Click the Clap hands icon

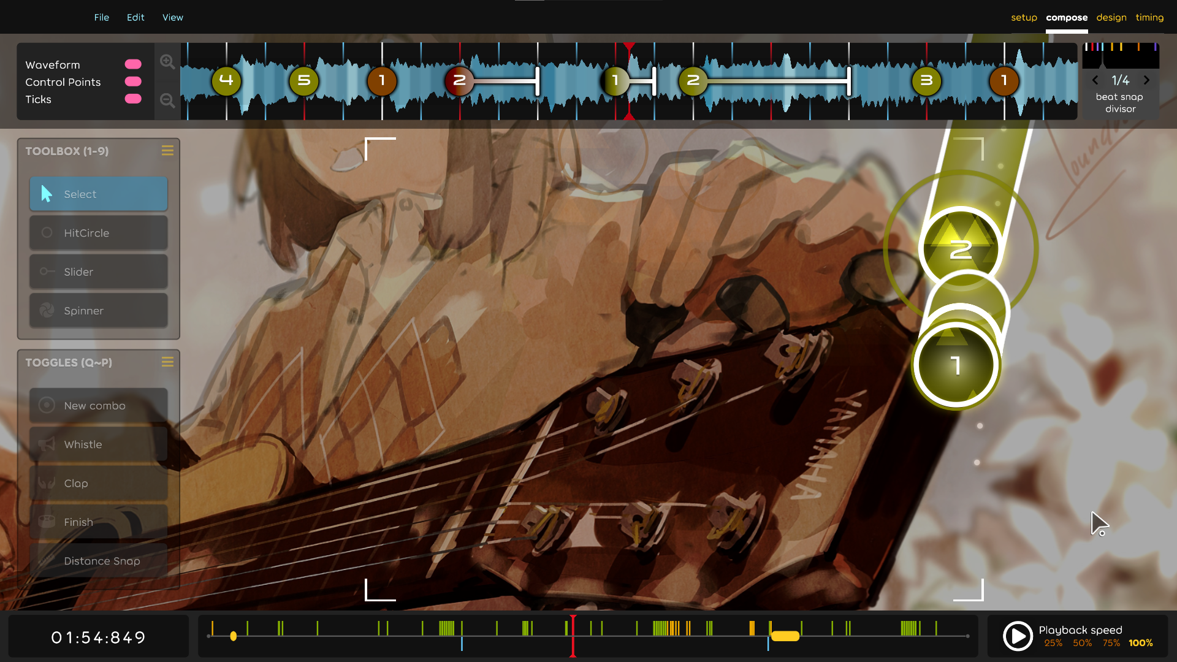(x=47, y=483)
